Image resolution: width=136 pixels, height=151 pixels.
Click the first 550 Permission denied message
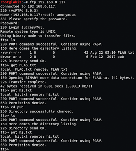(x=23, y=103)
